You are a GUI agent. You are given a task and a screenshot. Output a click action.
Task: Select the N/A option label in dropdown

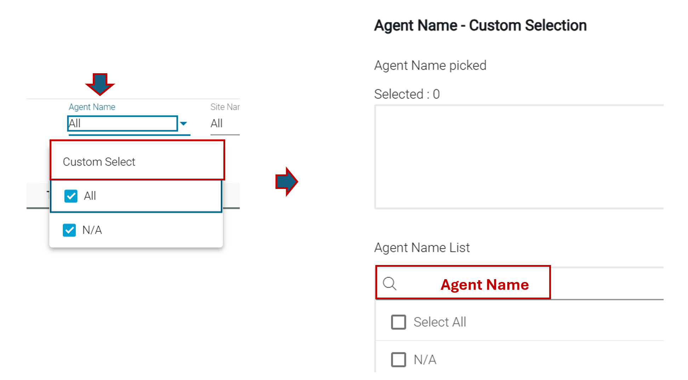(x=92, y=230)
